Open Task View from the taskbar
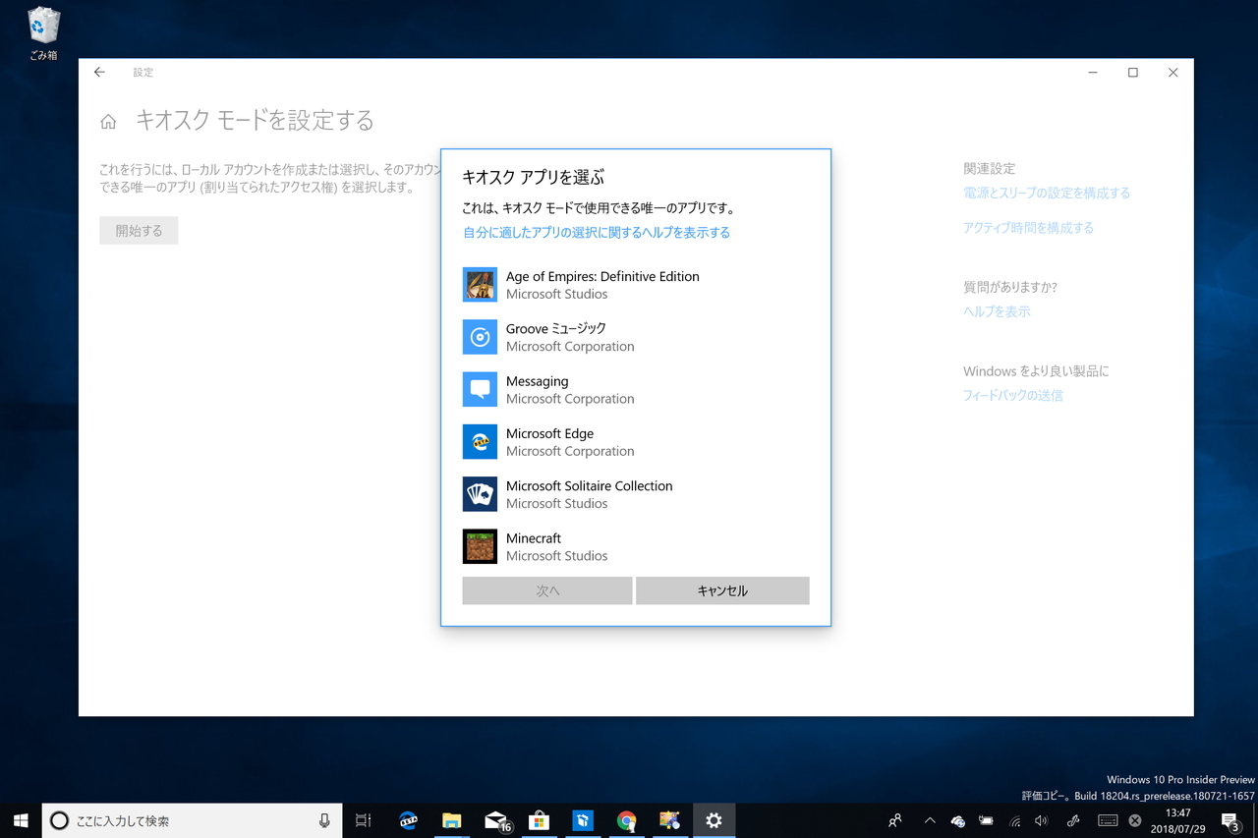 click(x=363, y=820)
